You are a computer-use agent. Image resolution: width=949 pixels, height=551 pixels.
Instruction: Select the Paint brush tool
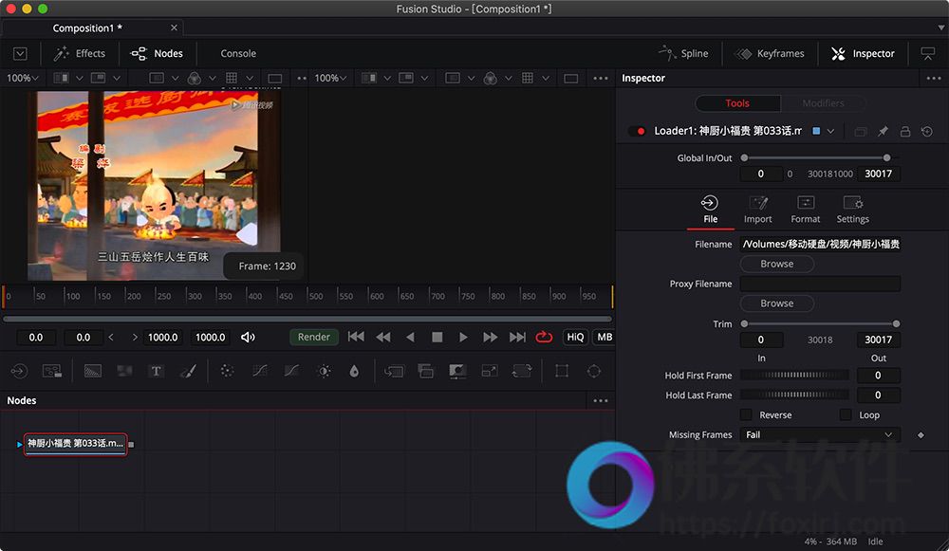[x=188, y=371]
